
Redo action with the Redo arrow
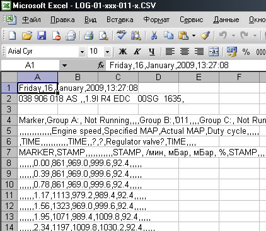pos(245,35)
